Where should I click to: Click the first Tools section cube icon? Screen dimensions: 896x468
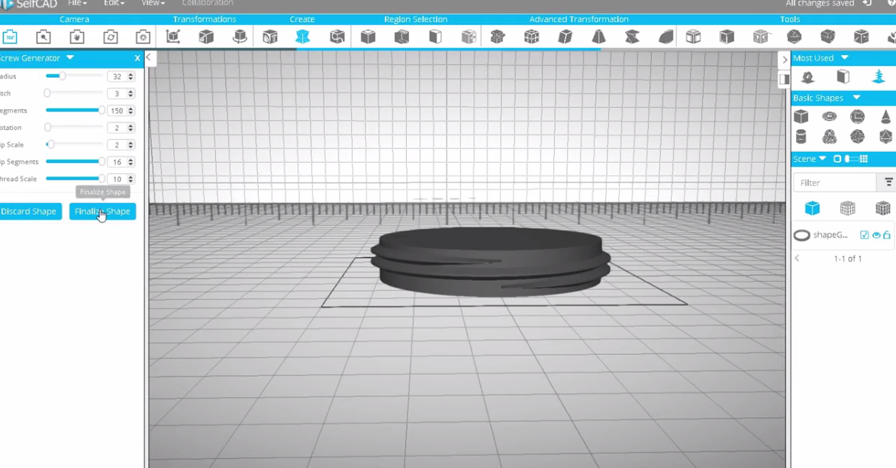(693, 37)
